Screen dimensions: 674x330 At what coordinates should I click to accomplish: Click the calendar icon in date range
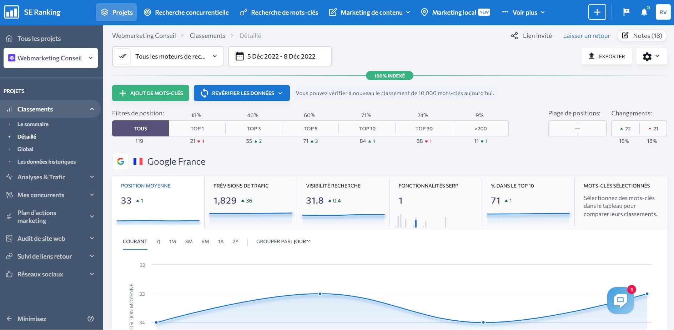coord(240,56)
